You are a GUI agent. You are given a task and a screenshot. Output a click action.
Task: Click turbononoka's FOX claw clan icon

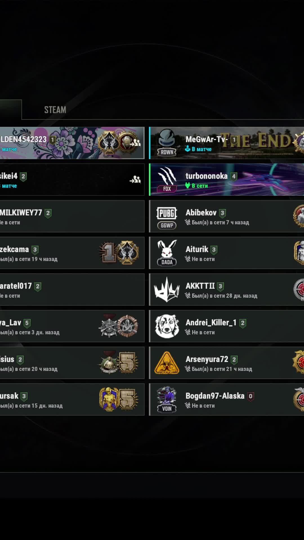click(167, 179)
